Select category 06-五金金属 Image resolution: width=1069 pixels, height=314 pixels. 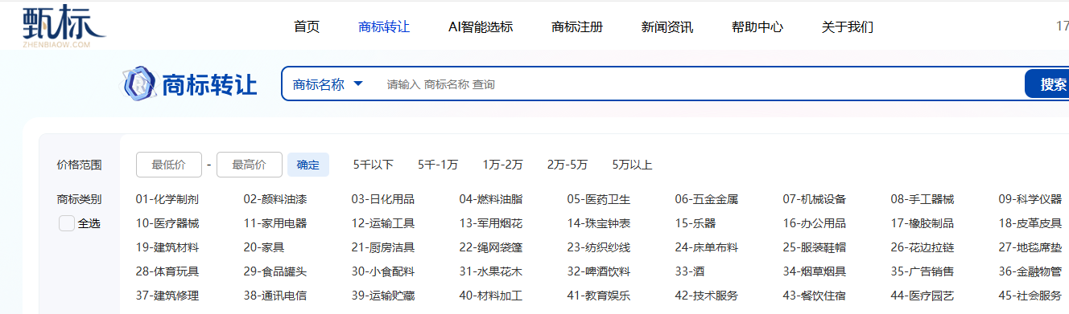coord(707,199)
